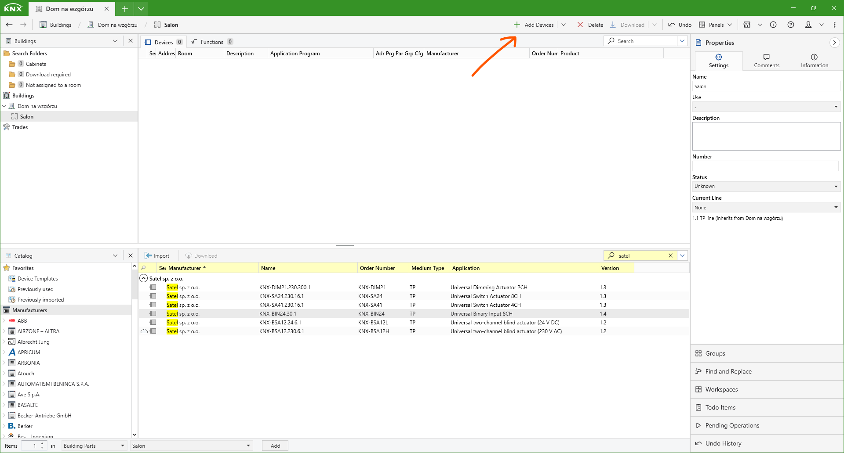Clear the satel search text
Screen dimensions: 844x453
coord(671,255)
